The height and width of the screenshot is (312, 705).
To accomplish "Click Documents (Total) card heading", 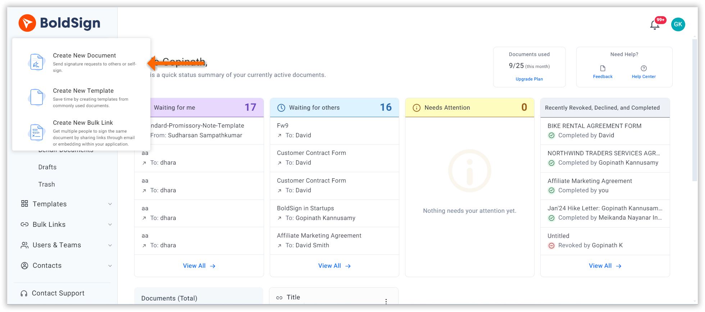I will pyautogui.click(x=169, y=298).
